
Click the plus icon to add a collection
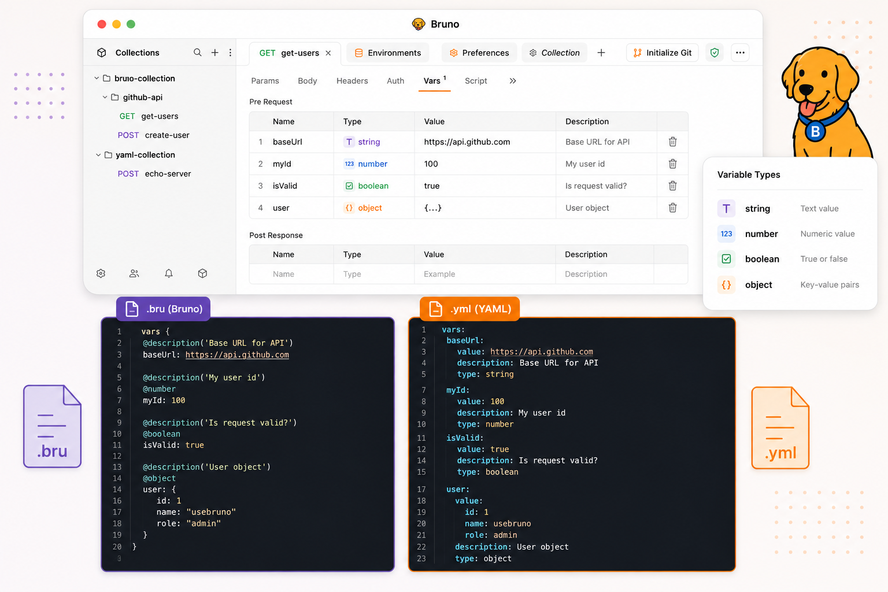pos(214,53)
